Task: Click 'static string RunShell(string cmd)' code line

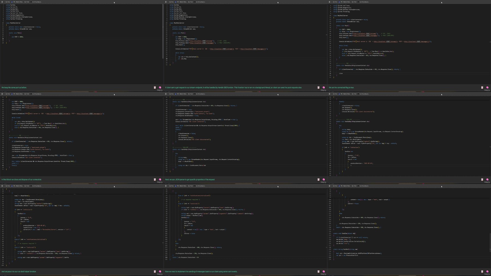Action: pyautogui.click(x=345, y=249)
